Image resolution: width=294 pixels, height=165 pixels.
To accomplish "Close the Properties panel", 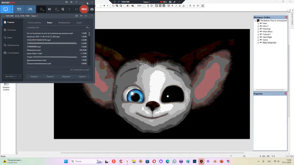I will point(286,94).
